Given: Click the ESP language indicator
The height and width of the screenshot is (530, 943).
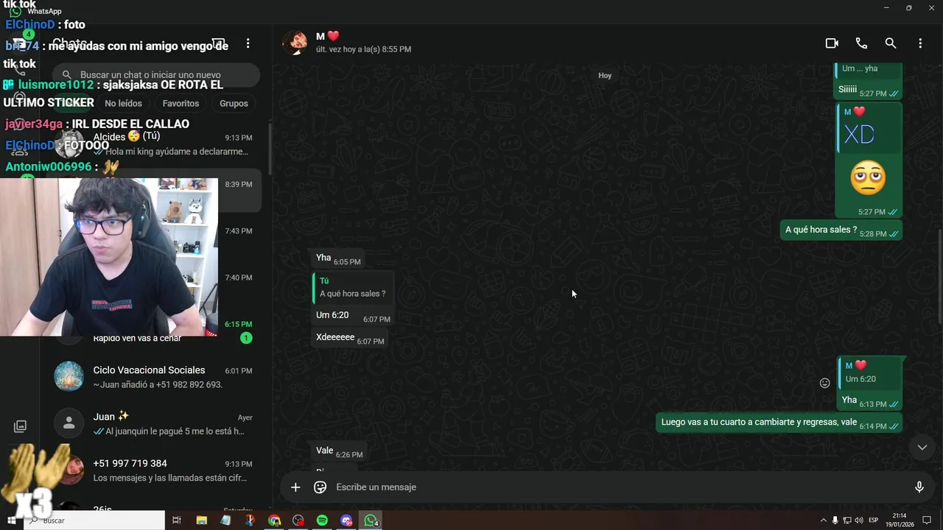Looking at the screenshot, I should (x=873, y=520).
